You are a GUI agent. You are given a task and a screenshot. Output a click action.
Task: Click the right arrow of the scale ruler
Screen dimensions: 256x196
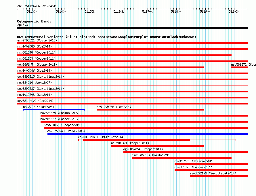[247, 9]
